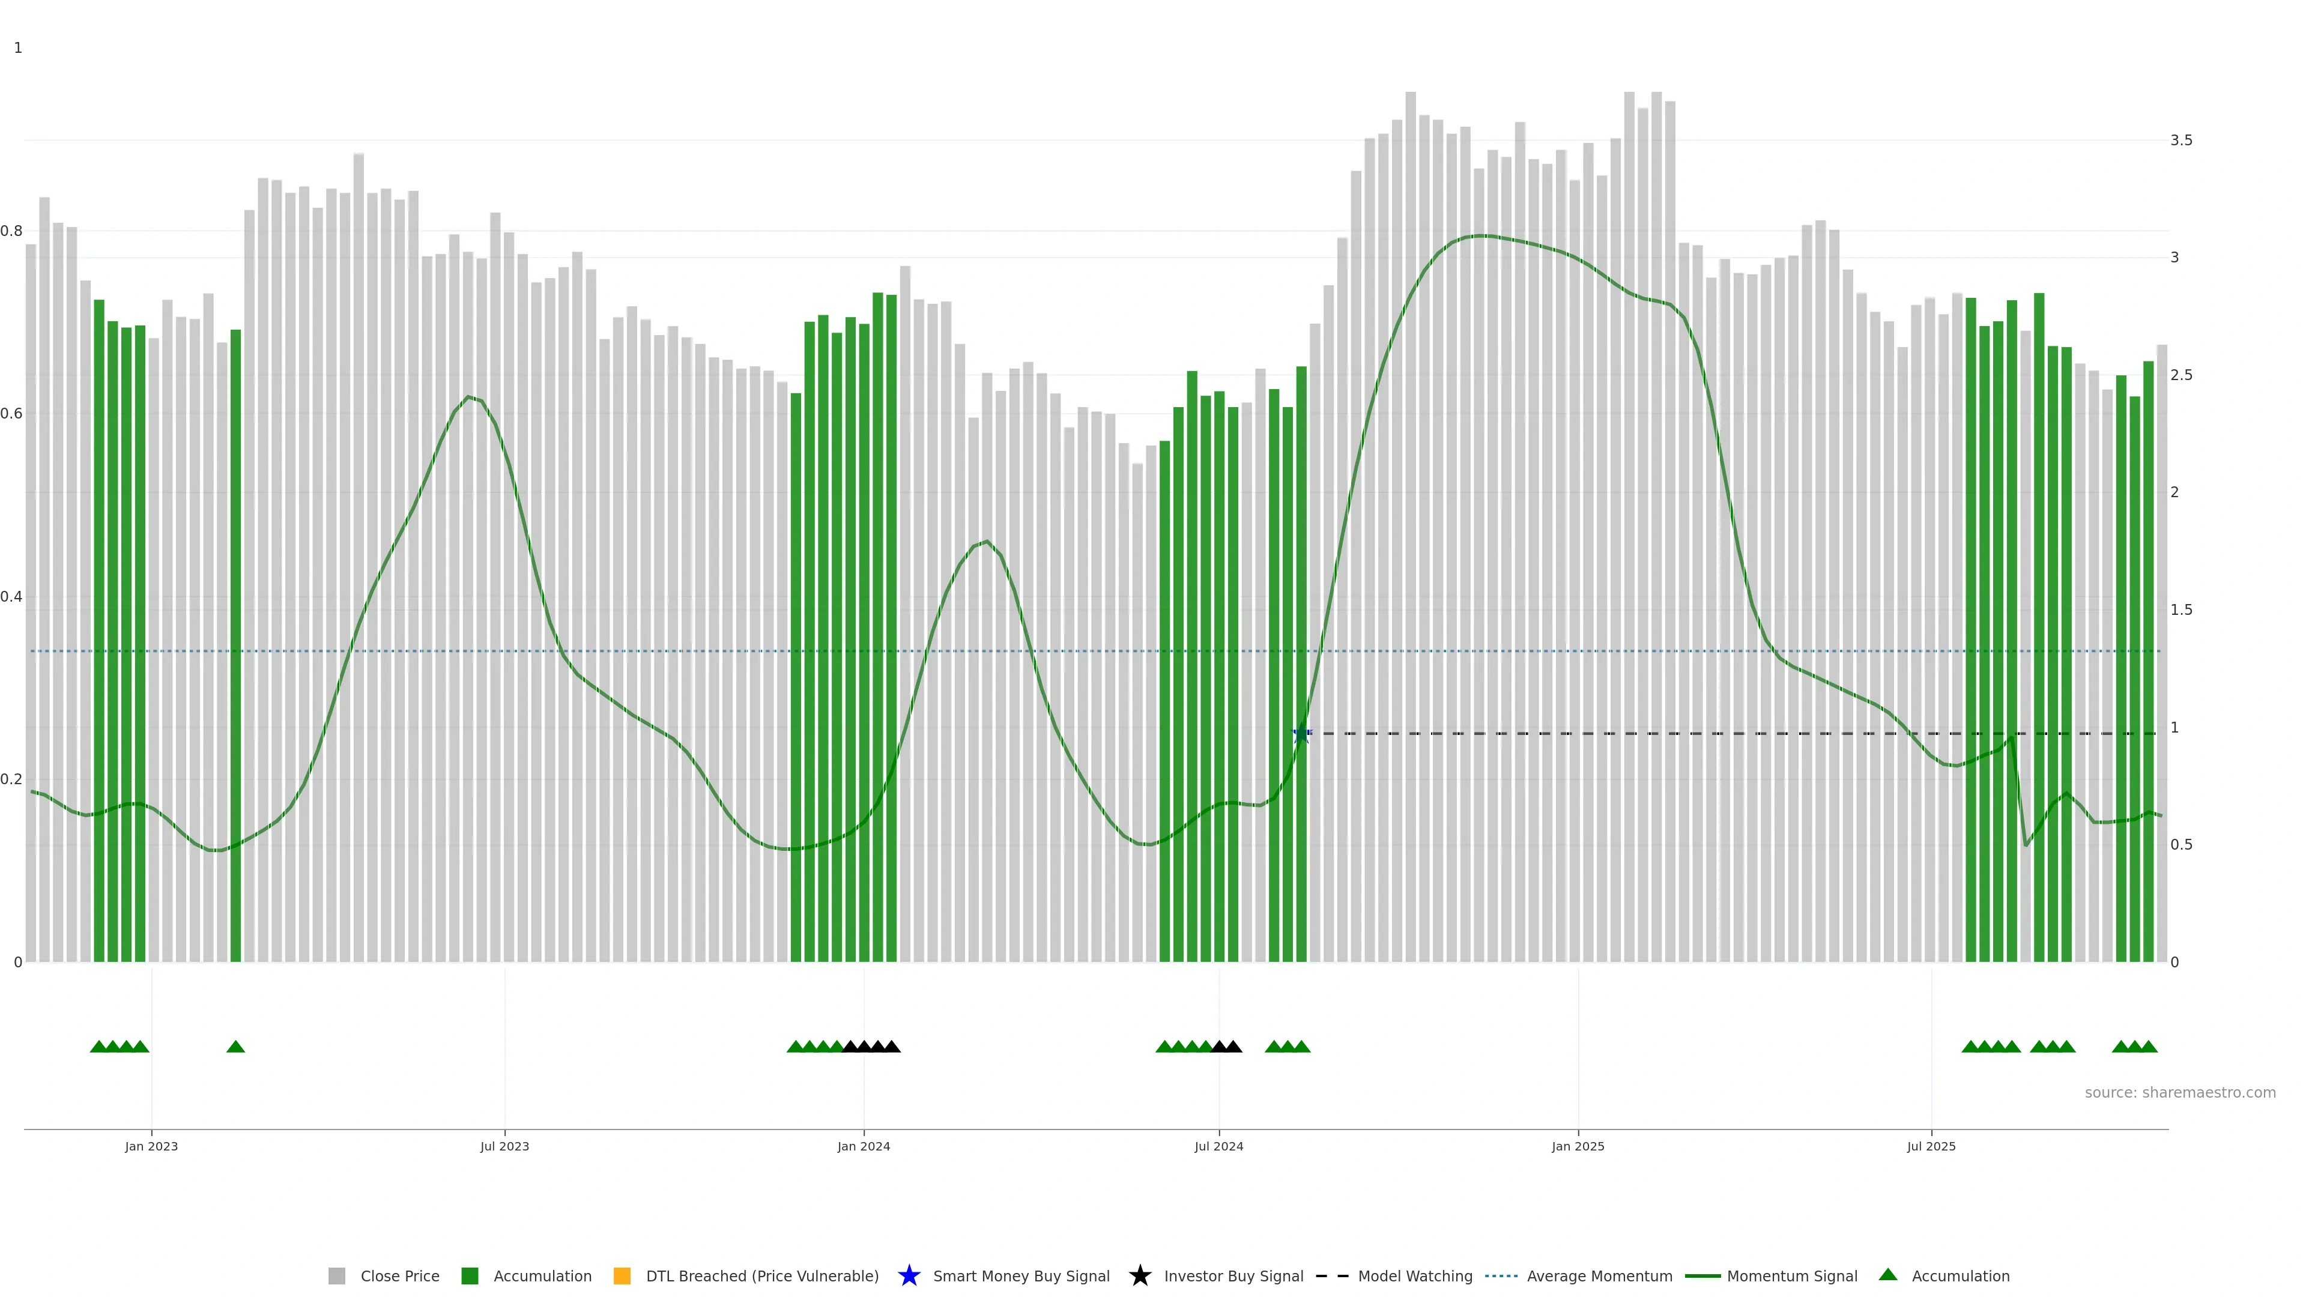Toggle the Average Momentum legend label
Image resolution: width=2306 pixels, height=1297 pixels.
pyautogui.click(x=1599, y=1275)
